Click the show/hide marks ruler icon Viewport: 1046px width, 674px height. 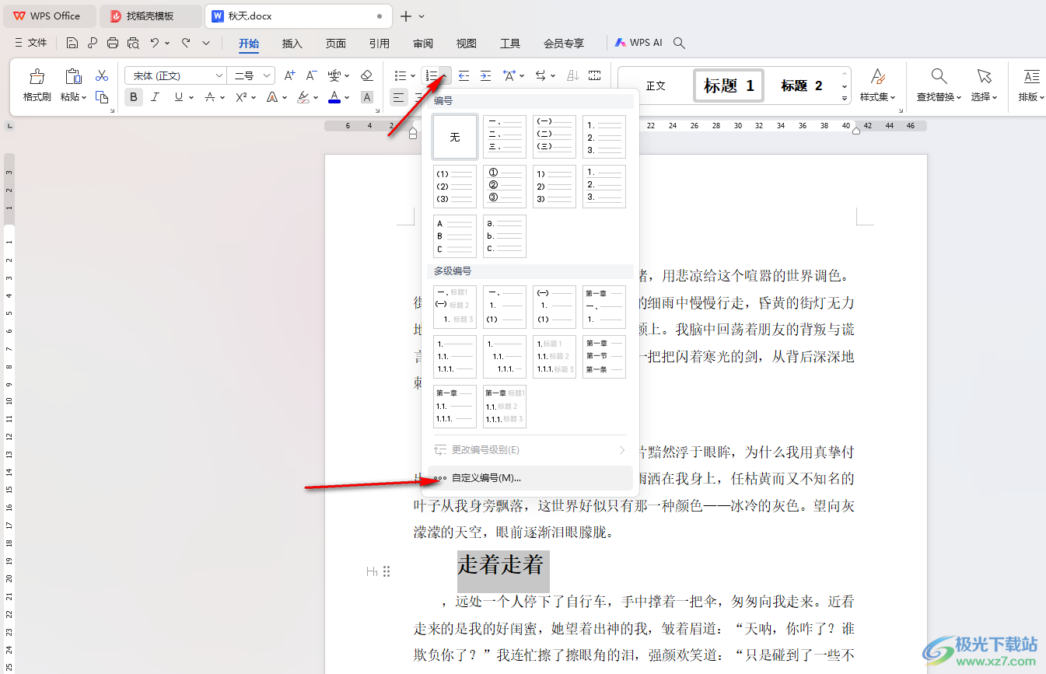click(595, 75)
